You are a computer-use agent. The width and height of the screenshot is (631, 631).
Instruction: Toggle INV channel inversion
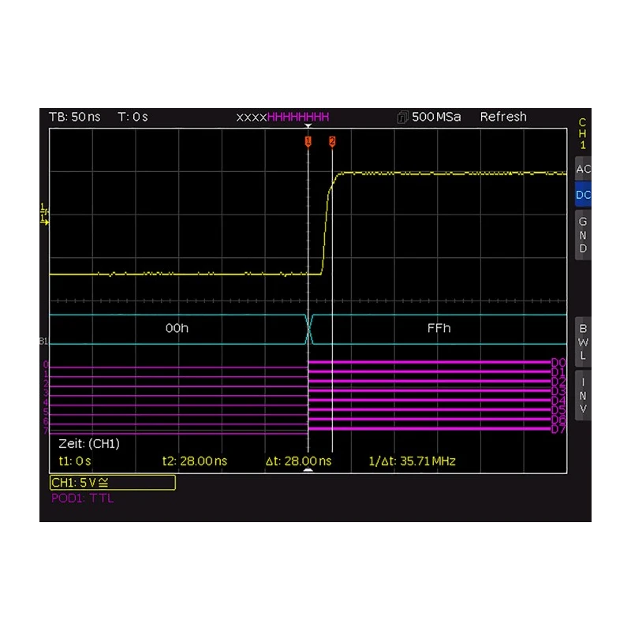[583, 396]
